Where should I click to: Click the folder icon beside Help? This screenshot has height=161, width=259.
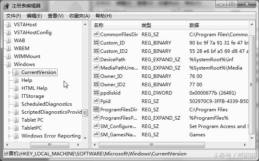coord(16,80)
